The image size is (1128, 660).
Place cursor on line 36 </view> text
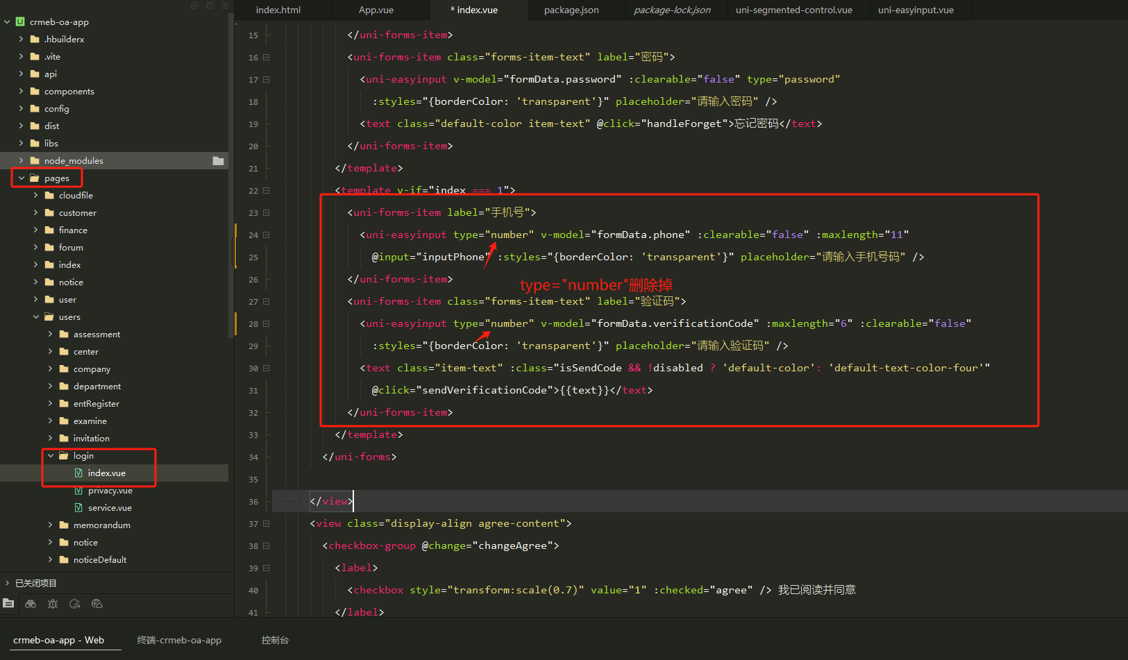click(x=331, y=501)
